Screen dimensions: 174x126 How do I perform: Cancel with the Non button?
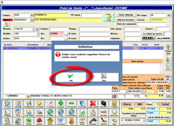tap(104, 77)
